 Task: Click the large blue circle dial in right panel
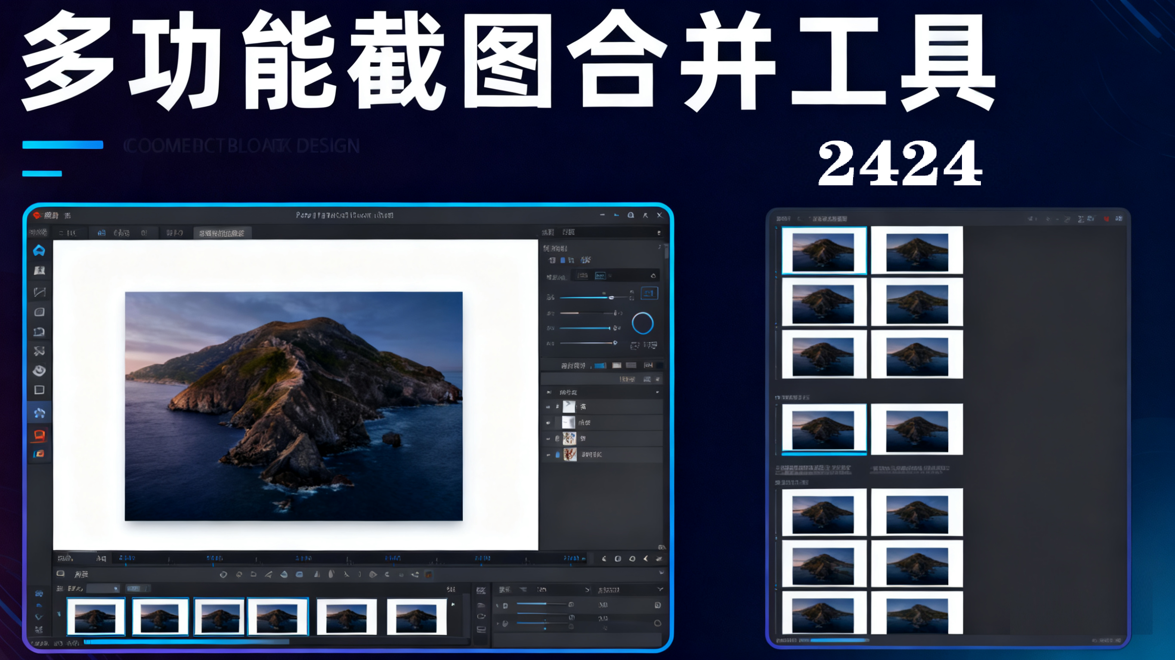click(642, 323)
